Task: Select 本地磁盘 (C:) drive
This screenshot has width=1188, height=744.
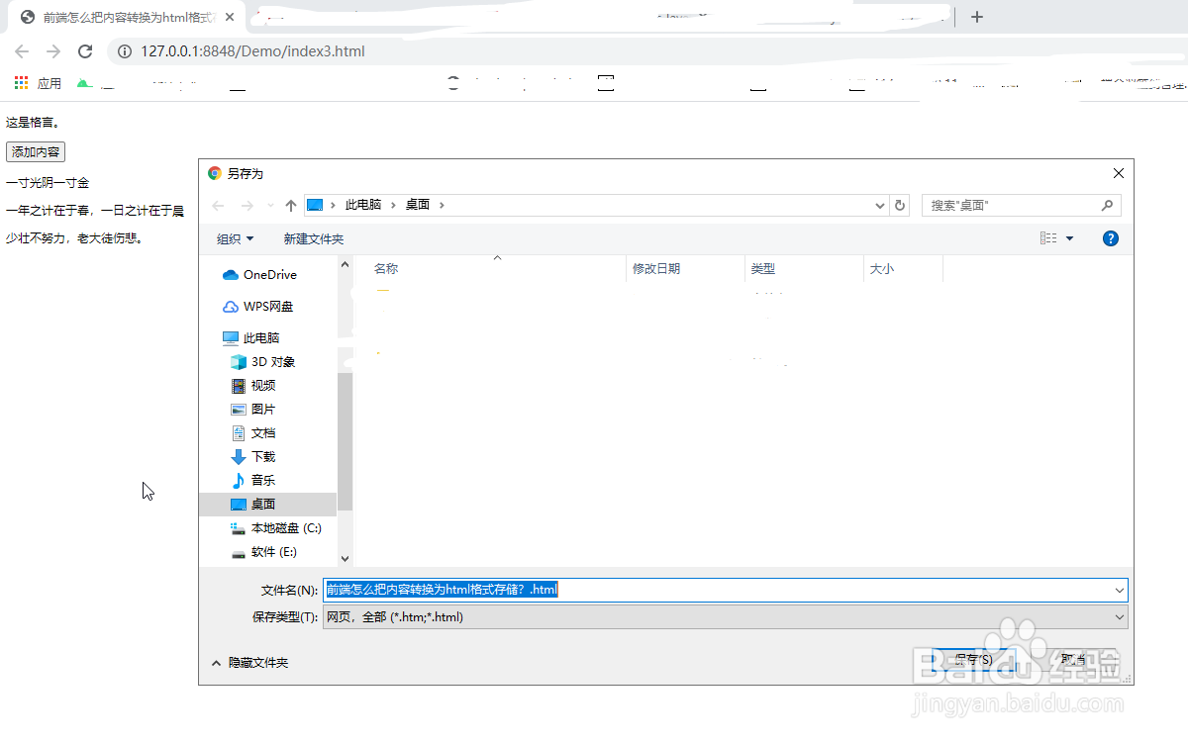Action: click(x=284, y=527)
